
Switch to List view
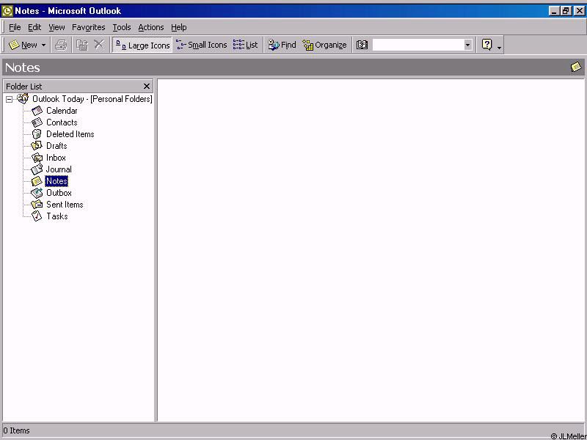click(x=246, y=45)
